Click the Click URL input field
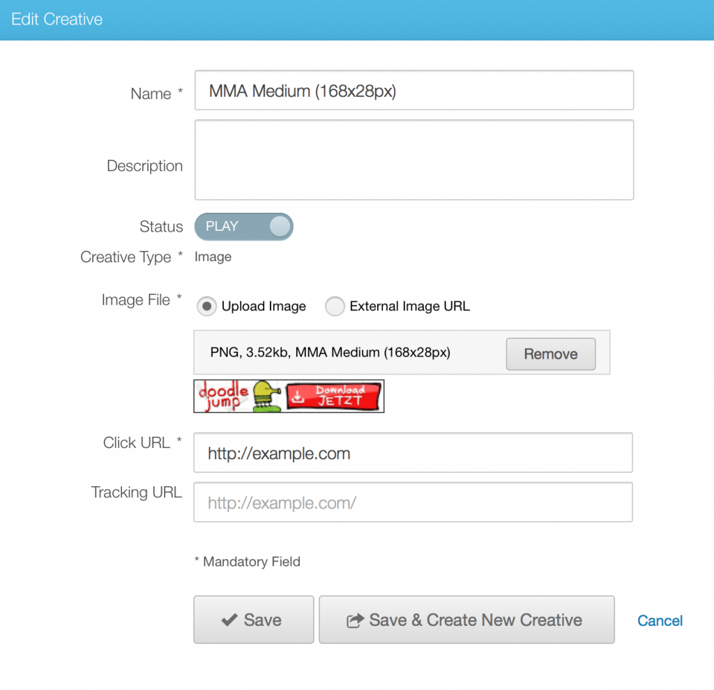 point(413,453)
